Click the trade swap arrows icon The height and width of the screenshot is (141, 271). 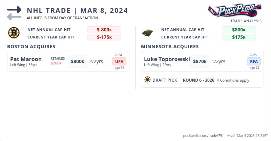click(14, 13)
